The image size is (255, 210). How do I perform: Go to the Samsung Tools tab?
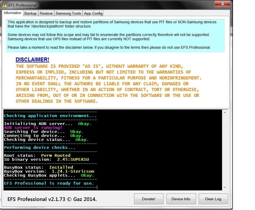[68, 13]
